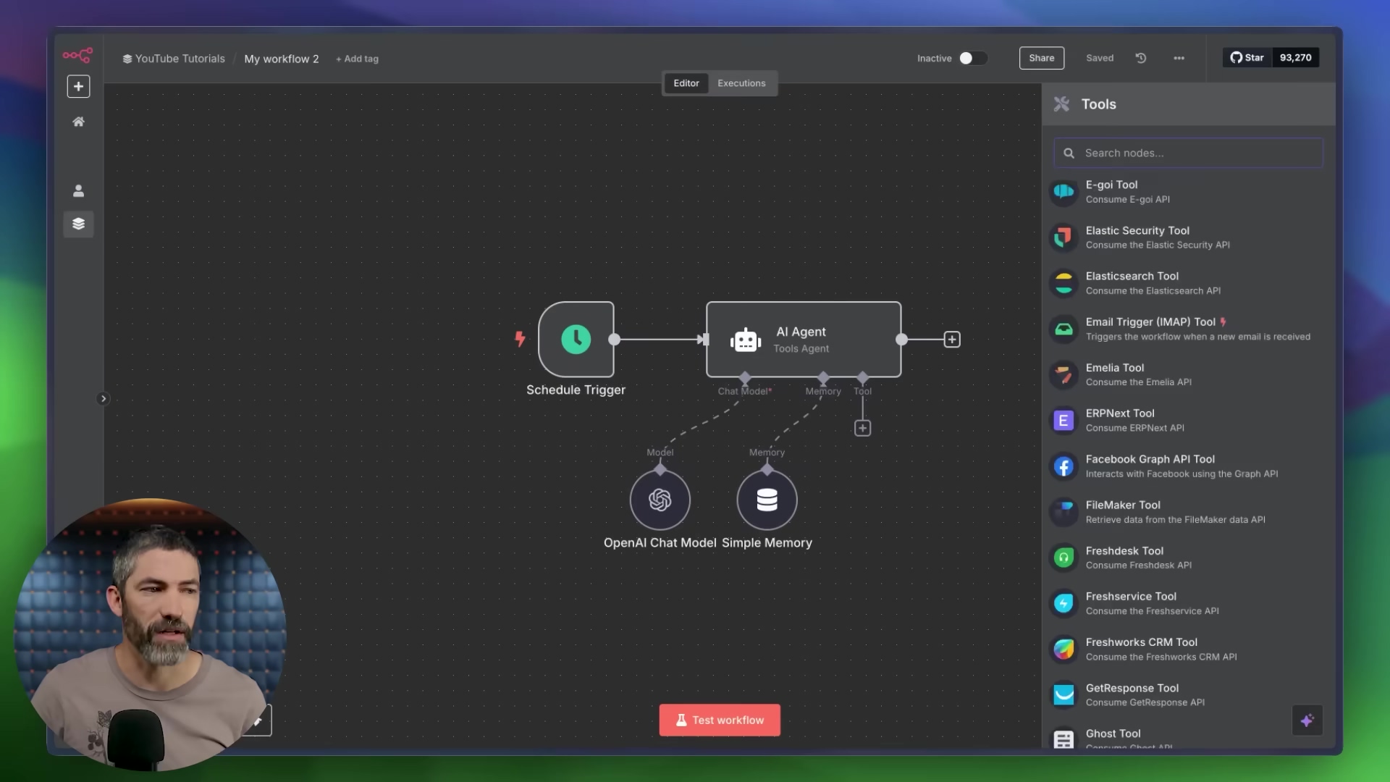1390x782 pixels.
Task: Switch to the Executions tab
Action: pos(741,83)
